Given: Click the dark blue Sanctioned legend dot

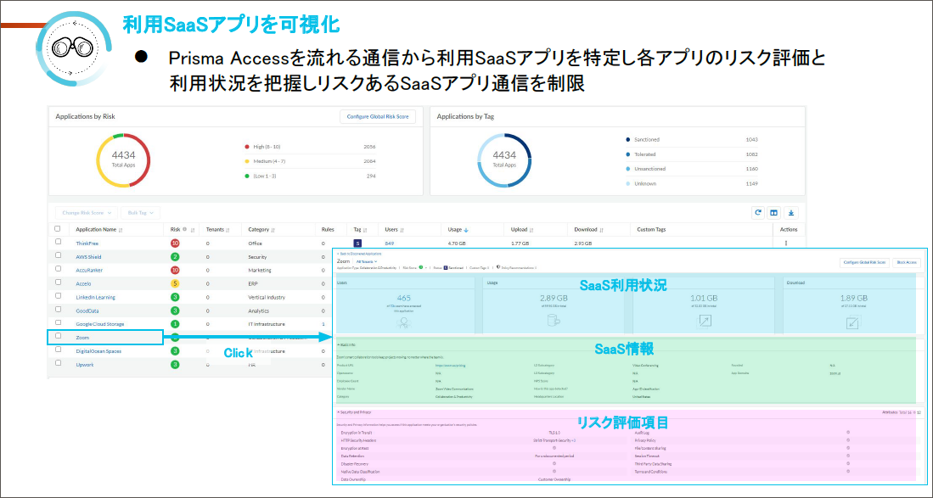Looking at the screenshot, I should point(627,140).
